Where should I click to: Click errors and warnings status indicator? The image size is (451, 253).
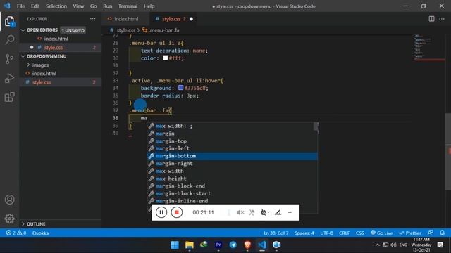click(x=16, y=233)
